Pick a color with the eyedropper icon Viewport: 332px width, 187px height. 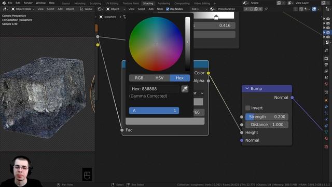point(185,89)
